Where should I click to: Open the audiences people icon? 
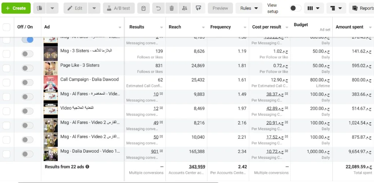tap(184, 8)
